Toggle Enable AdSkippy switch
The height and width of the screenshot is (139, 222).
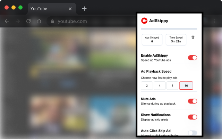click(193, 58)
